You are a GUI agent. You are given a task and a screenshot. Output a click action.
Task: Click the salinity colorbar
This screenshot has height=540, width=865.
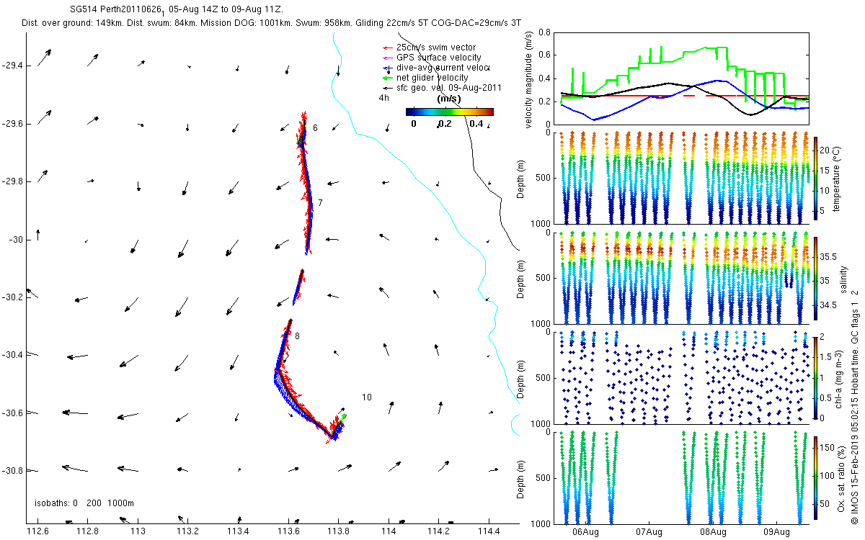coord(816,279)
